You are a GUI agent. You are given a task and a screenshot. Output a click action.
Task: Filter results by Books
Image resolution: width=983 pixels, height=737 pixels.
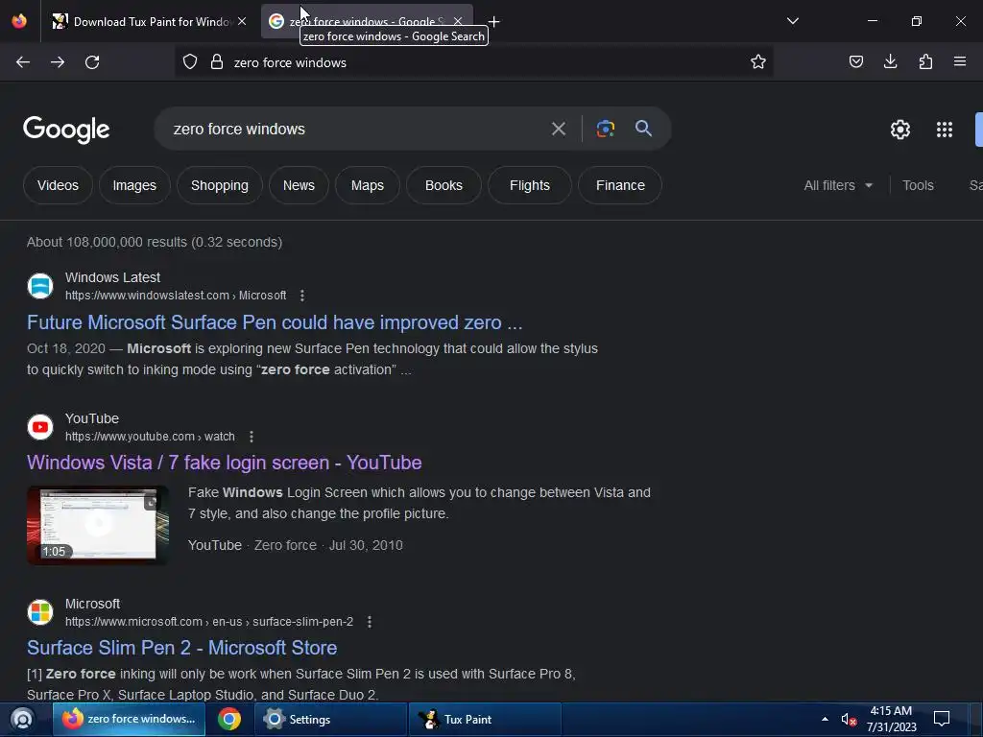click(444, 185)
